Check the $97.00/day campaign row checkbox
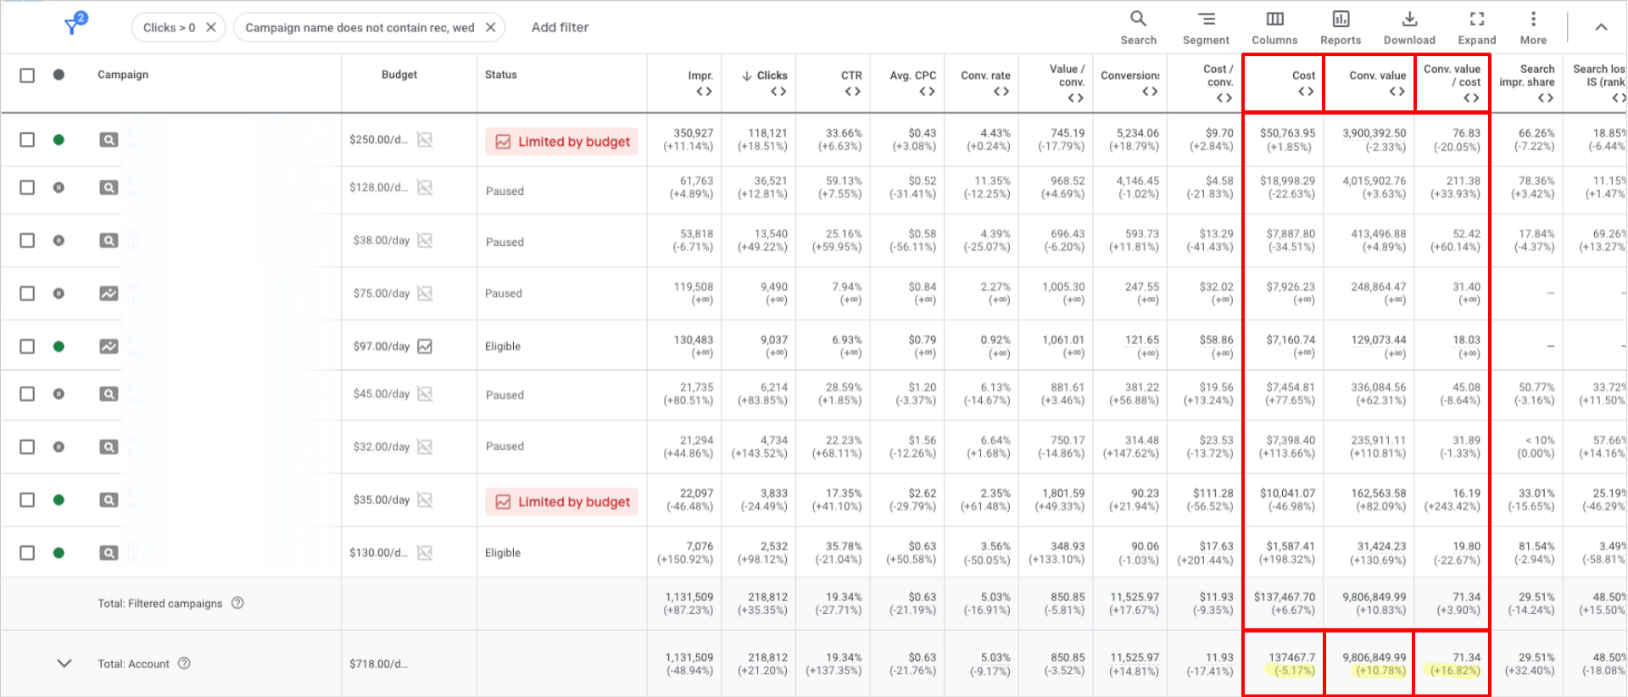 pos(27,346)
